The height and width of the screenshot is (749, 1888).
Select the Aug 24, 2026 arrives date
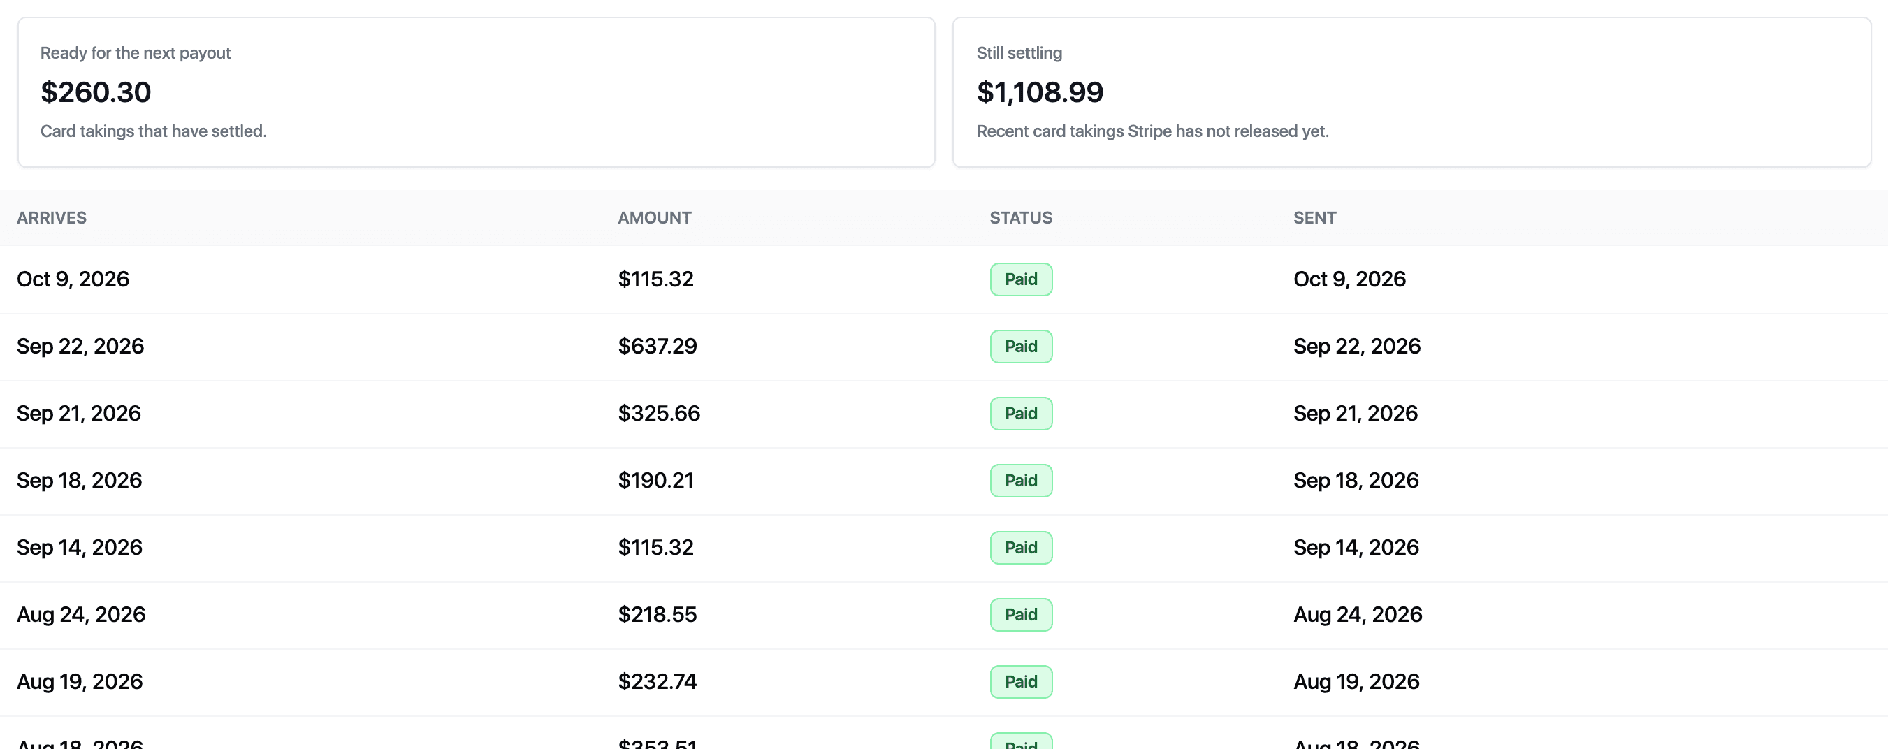tap(80, 615)
